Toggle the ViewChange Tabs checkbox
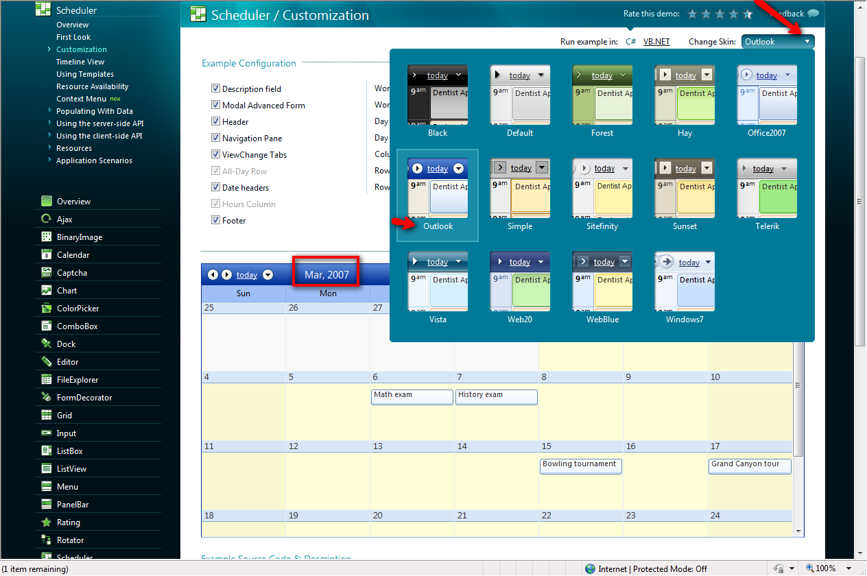Image resolution: width=867 pixels, height=576 pixels. [x=215, y=154]
